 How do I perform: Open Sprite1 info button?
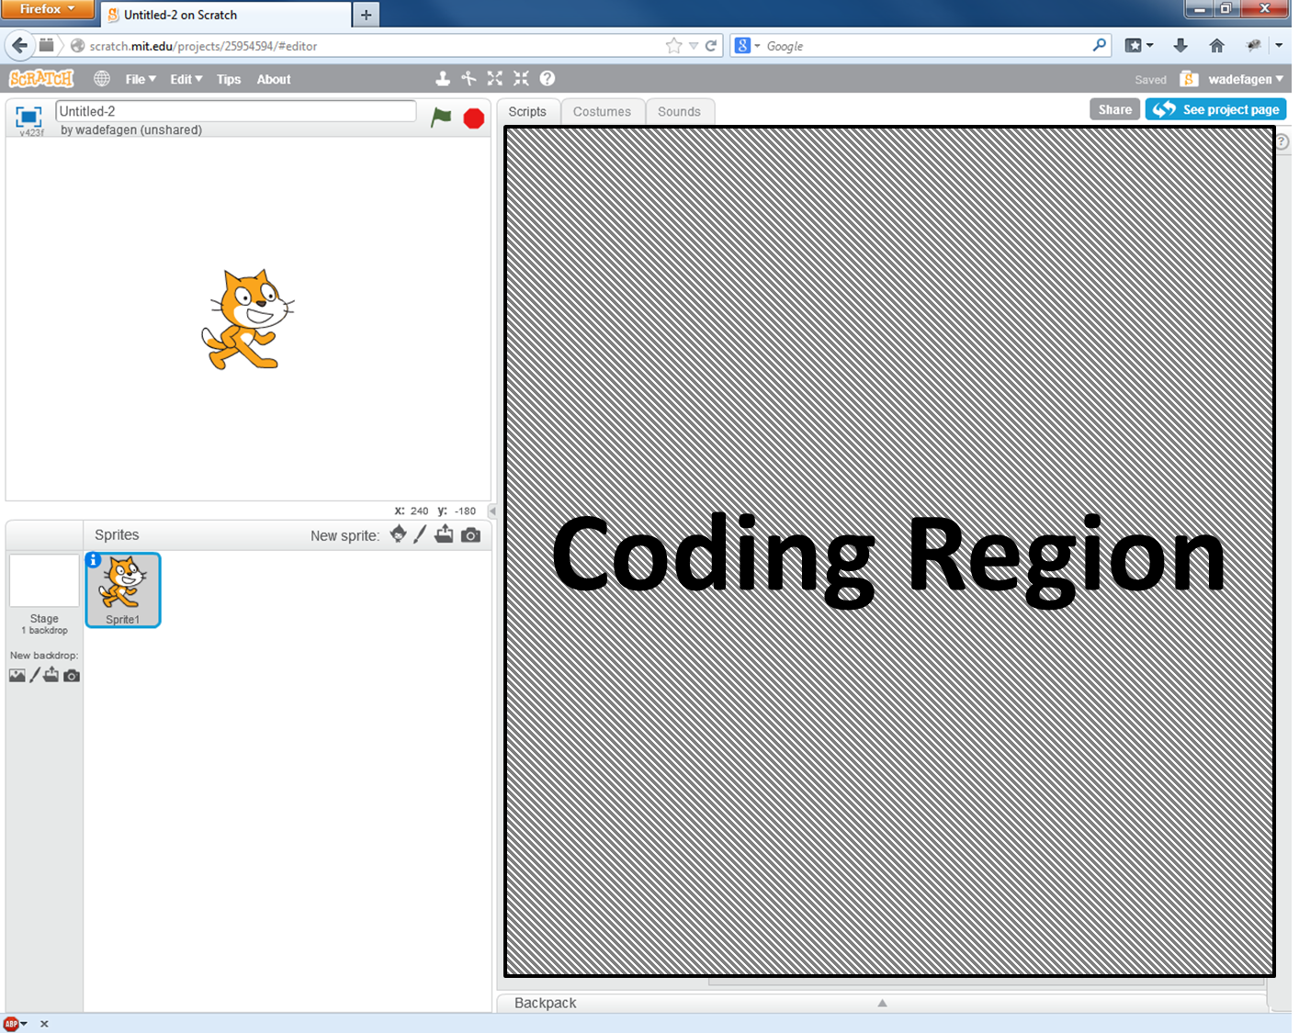94,560
